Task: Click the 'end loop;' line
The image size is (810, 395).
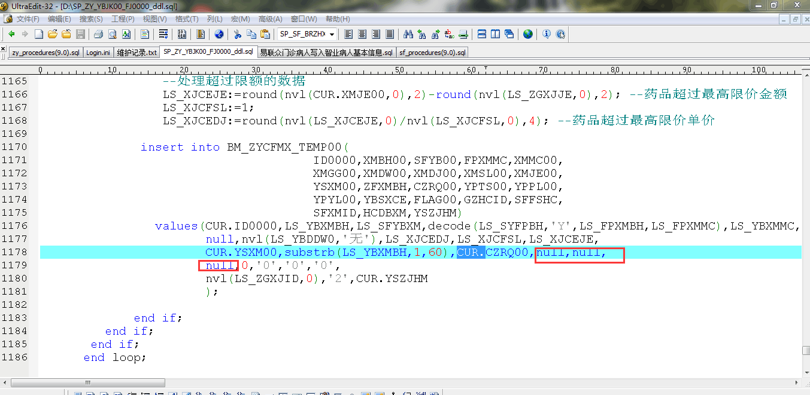Action: coord(115,357)
